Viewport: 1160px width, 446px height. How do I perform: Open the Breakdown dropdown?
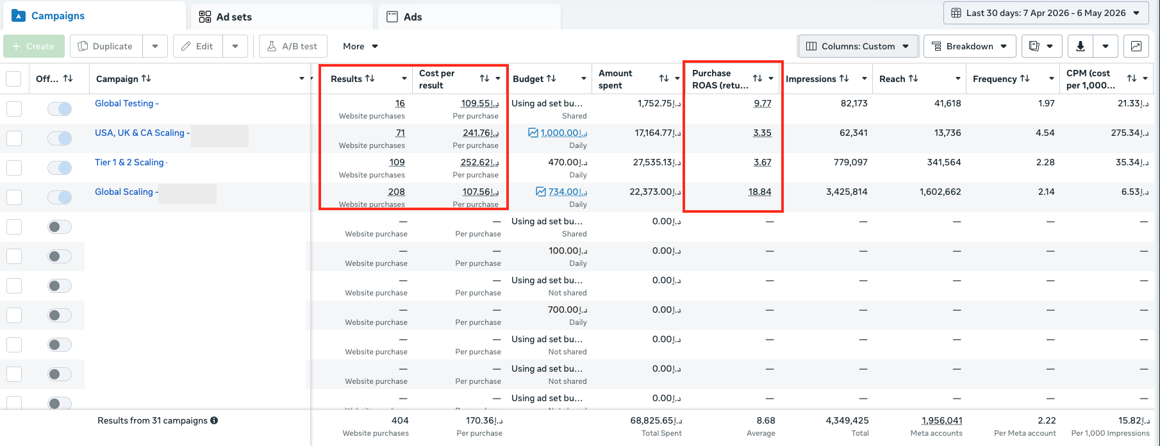pos(970,46)
